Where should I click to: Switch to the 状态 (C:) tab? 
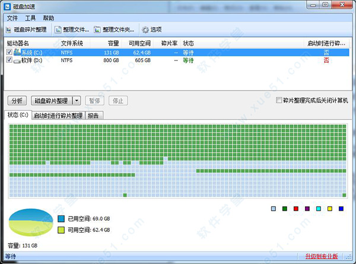pos(18,115)
